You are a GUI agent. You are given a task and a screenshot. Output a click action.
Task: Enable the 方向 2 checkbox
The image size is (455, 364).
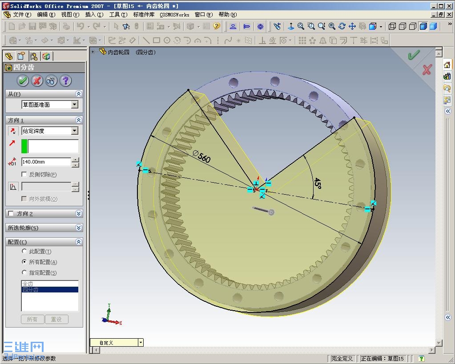pyautogui.click(x=11, y=213)
